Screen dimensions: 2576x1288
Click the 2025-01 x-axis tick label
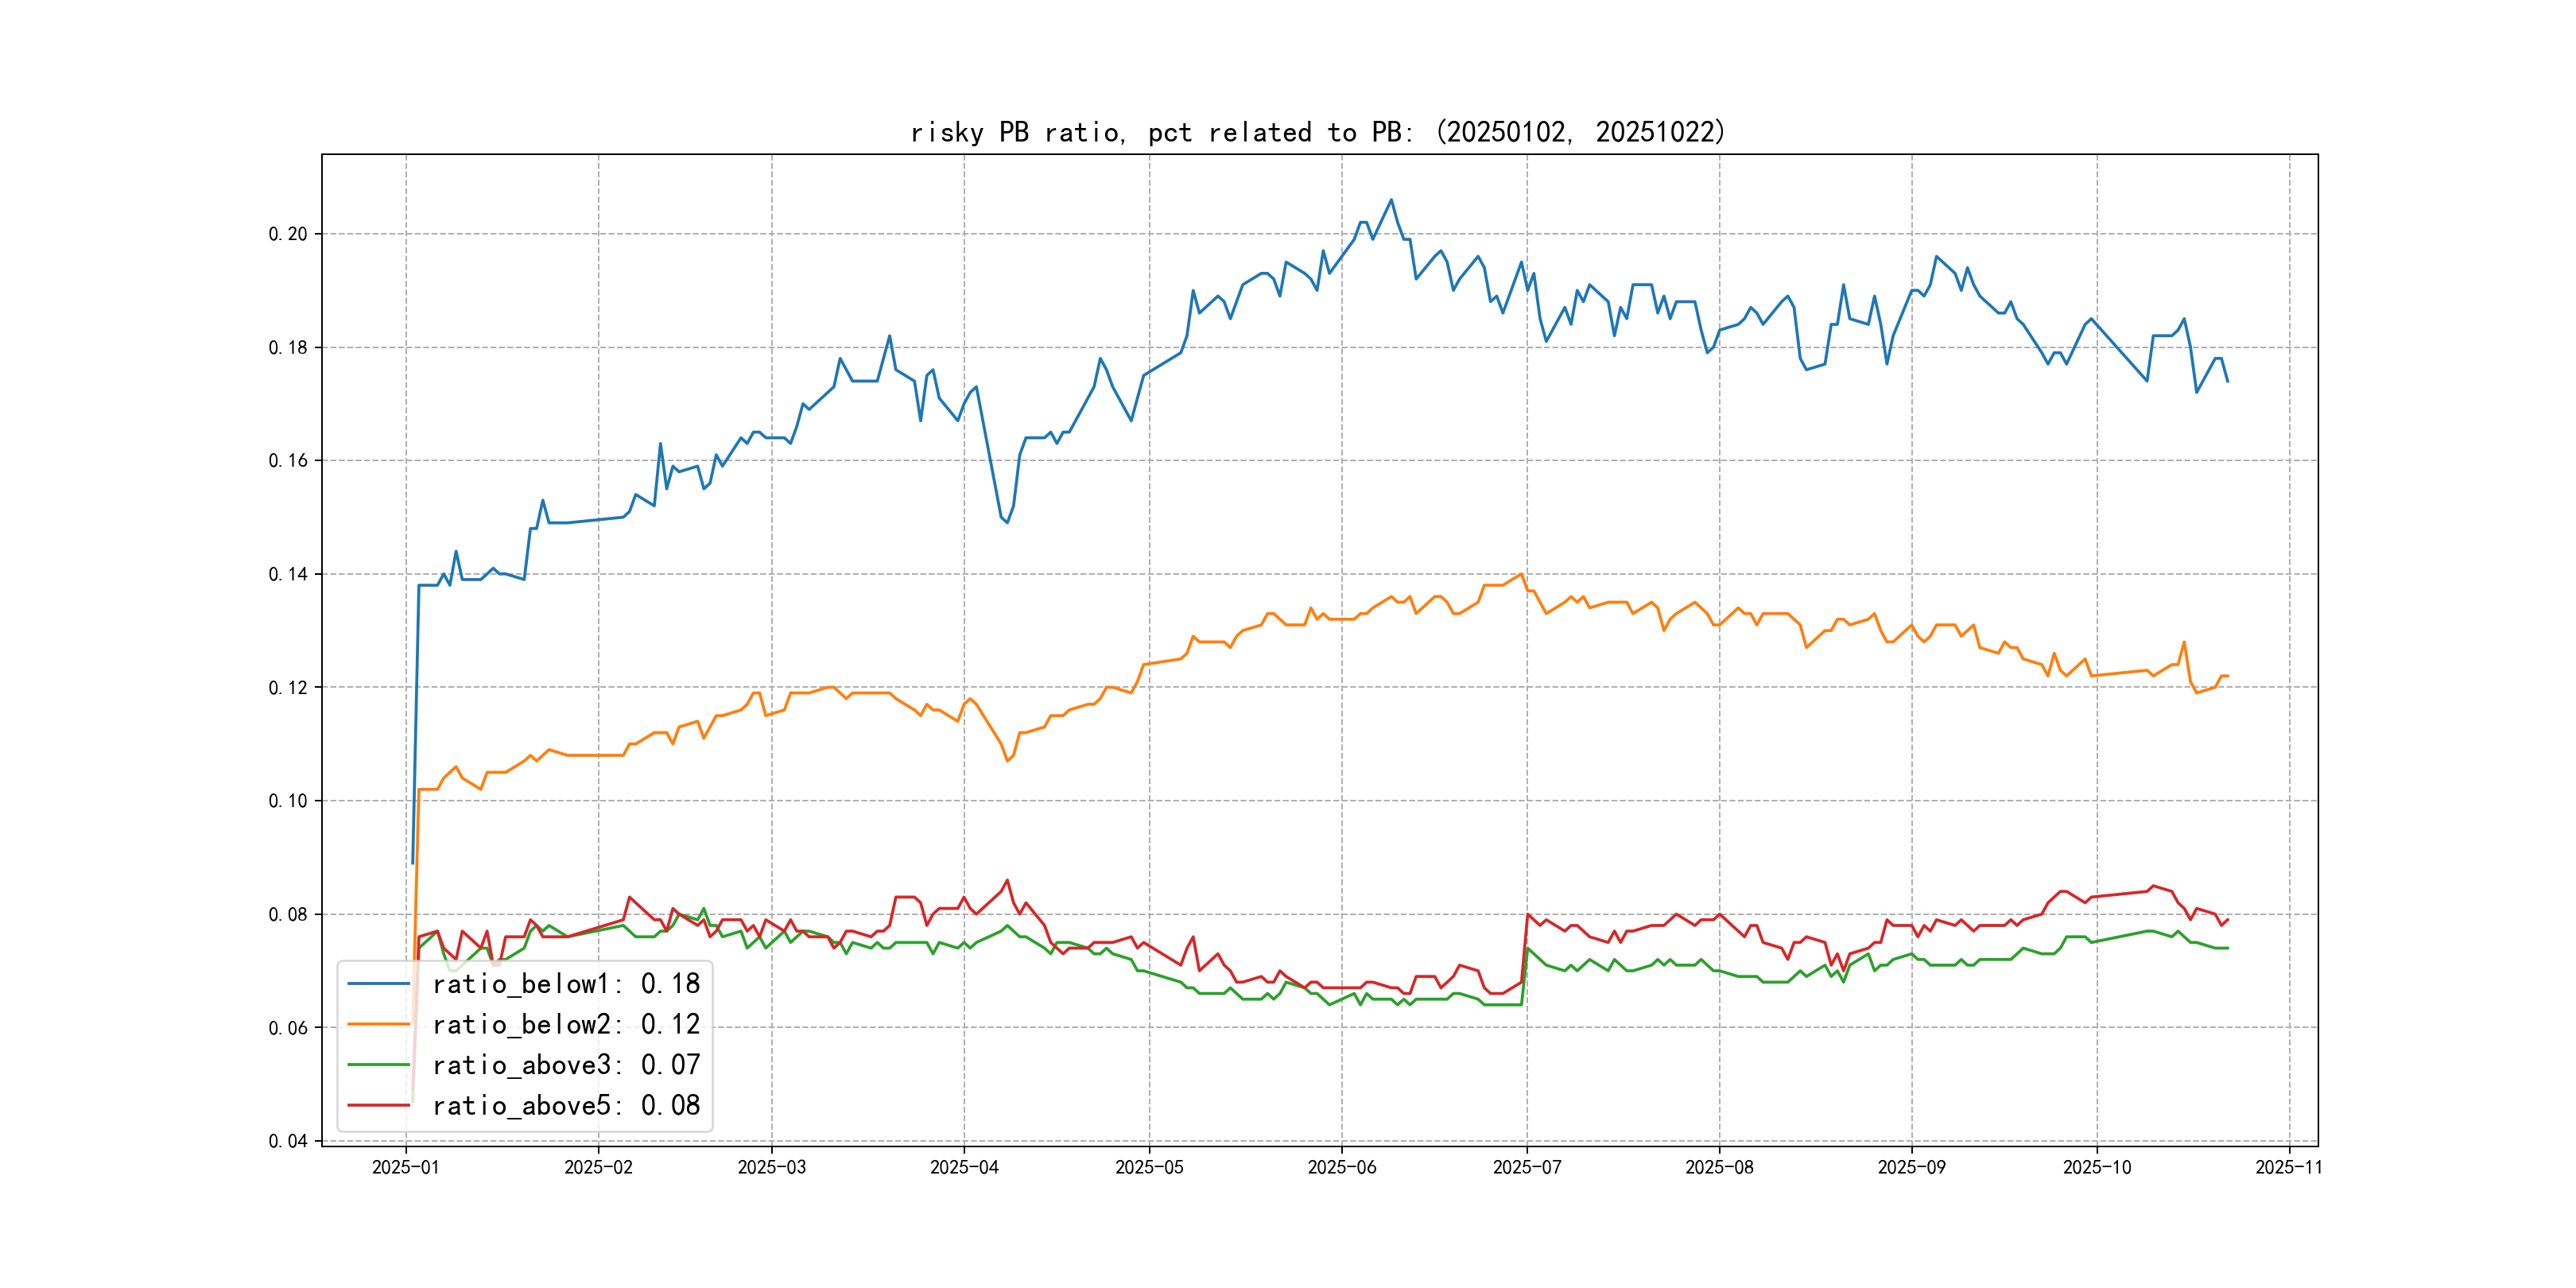405,1167
